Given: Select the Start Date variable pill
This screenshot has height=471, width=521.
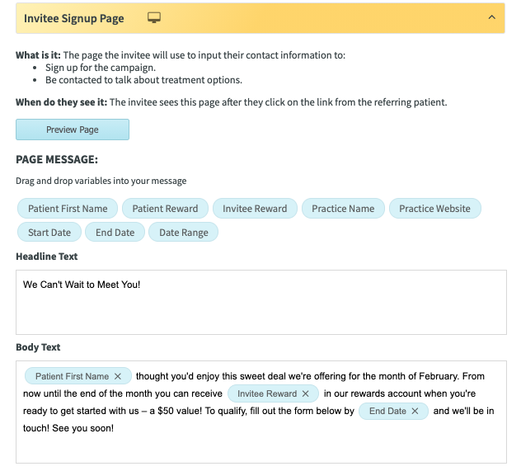Looking at the screenshot, I should (49, 232).
